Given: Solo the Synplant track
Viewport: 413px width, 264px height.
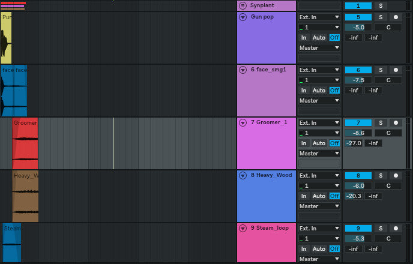Looking at the screenshot, I should (381, 5).
